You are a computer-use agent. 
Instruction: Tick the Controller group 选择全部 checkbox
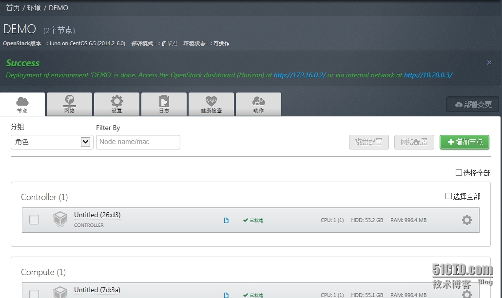448,196
